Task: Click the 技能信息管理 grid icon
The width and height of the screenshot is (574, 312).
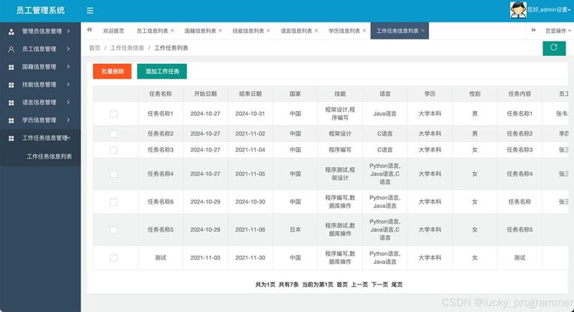Action: click(11, 85)
